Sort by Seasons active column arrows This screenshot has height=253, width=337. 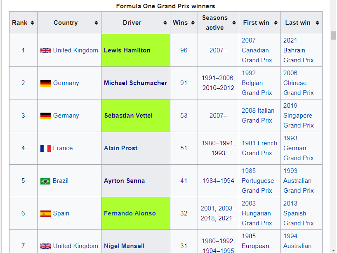point(234,23)
